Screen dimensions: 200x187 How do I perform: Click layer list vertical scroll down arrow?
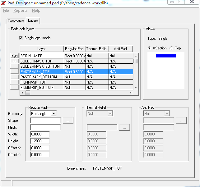click(x=136, y=88)
